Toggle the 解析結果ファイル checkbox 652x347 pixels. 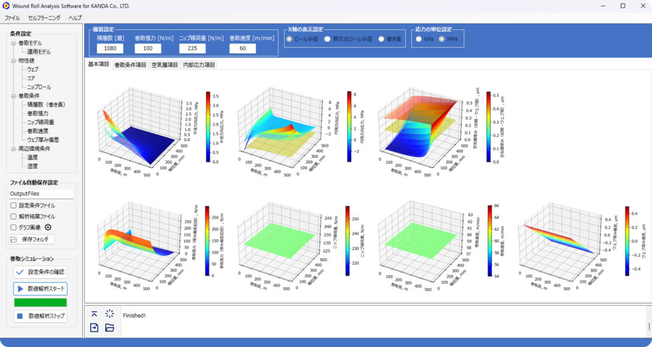pyautogui.click(x=13, y=216)
